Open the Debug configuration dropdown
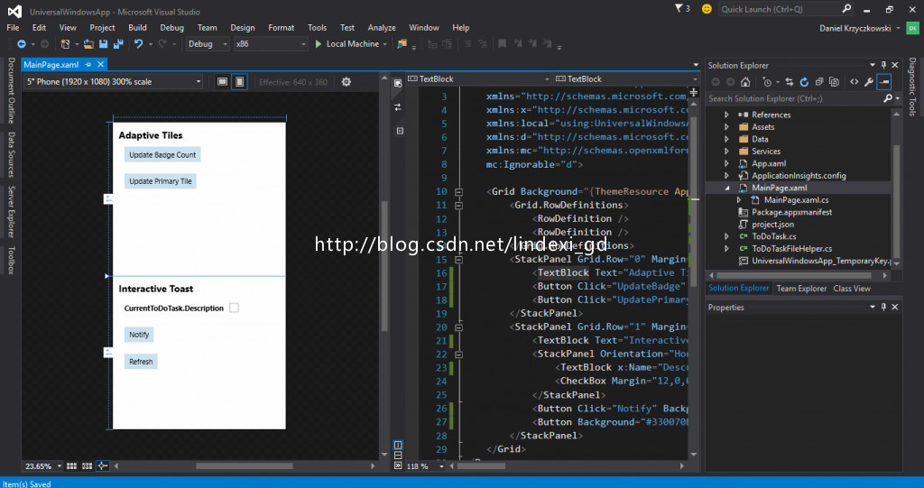The width and height of the screenshot is (924, 488). tap(208, 44)
